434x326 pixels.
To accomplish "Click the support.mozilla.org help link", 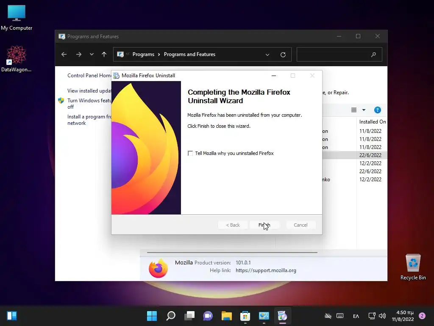I will click(x=266, y=270).
